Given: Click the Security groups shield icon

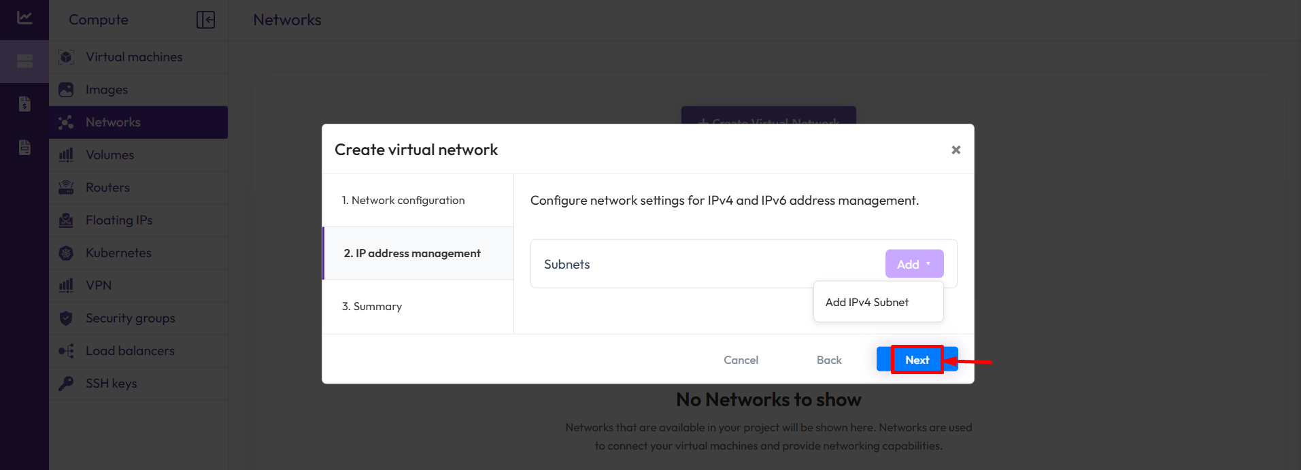Looking at the screenshot, I should (x=66, y=318).
